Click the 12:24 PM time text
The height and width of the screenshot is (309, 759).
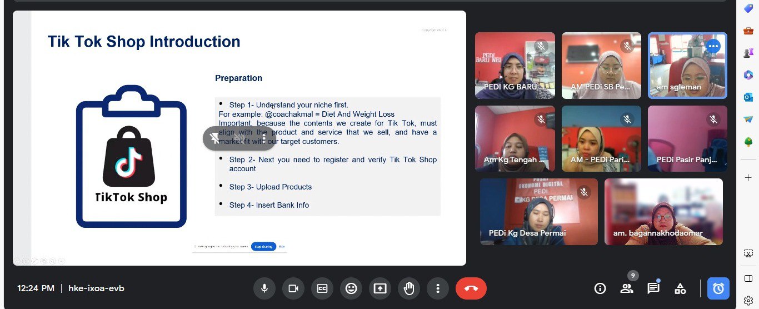[x=36, y=288]
